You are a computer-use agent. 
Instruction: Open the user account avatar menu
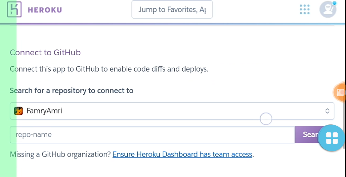327,9
